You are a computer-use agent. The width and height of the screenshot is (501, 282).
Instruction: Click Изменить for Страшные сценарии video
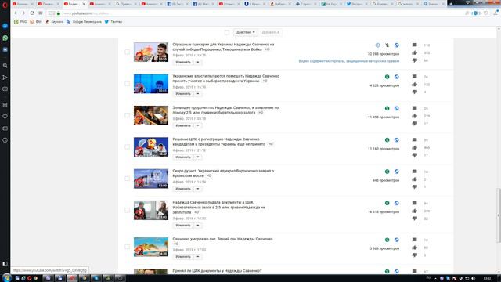point(183,62)
